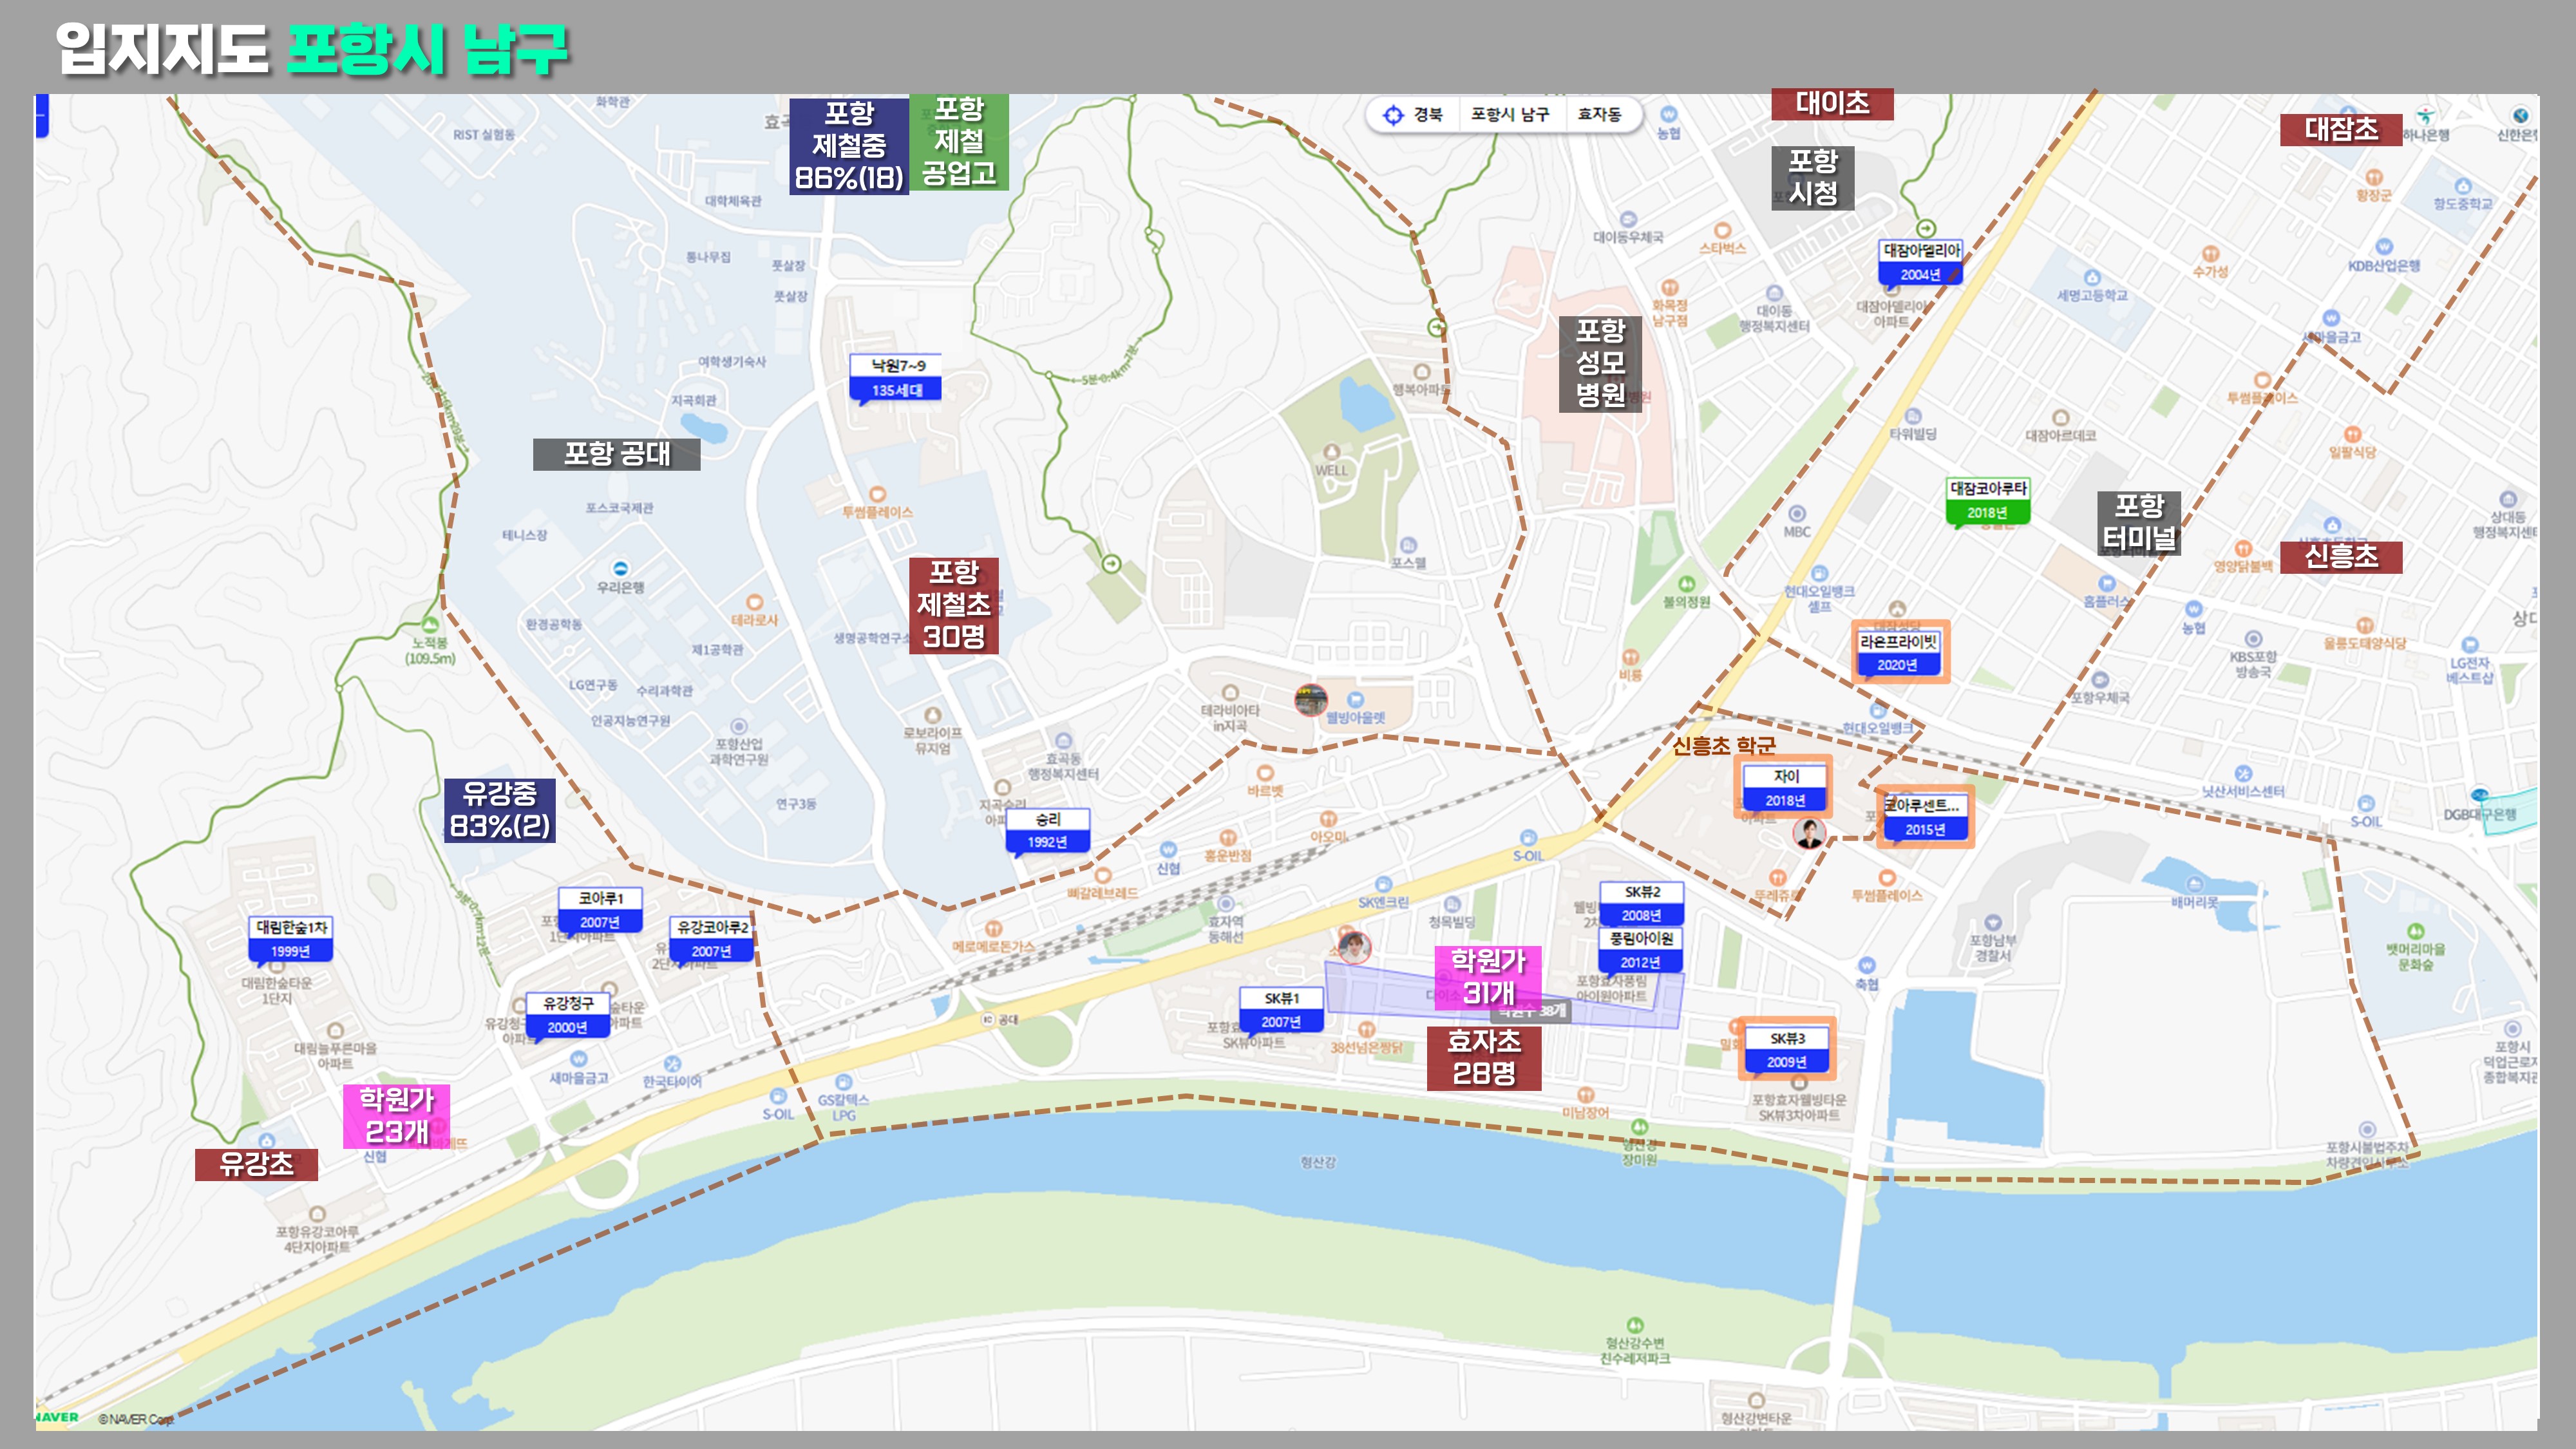2576x1449 pixels.
Task: Click the 대이동우체국 post office icon
Action: click(1628, 220)
